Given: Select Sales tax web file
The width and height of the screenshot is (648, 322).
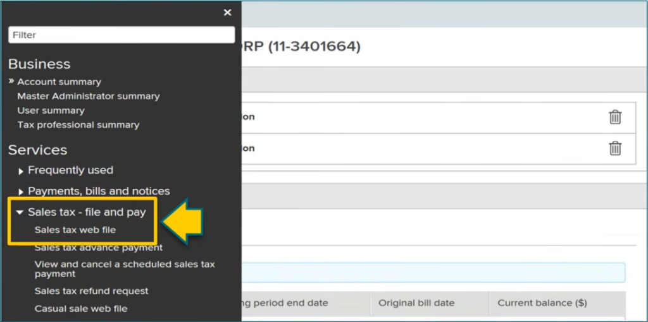Looking at the screenshot, I should coord(75,230).
